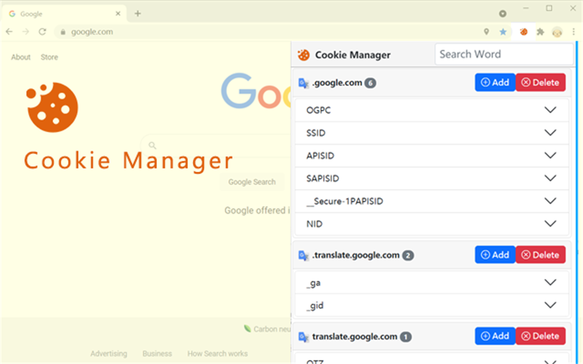Viewport: 583px width, 364px height.
Task: Click the Google Search button
Action: [252, 182]
